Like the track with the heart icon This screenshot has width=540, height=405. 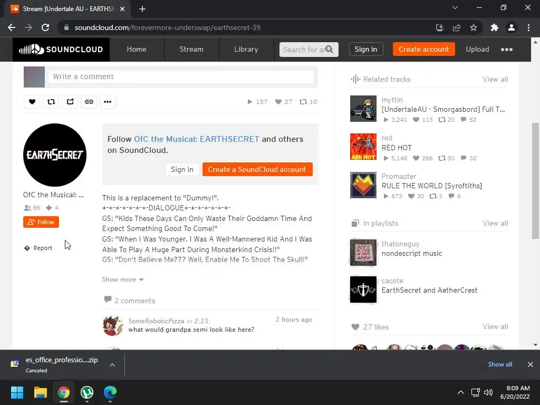(32, 102)
